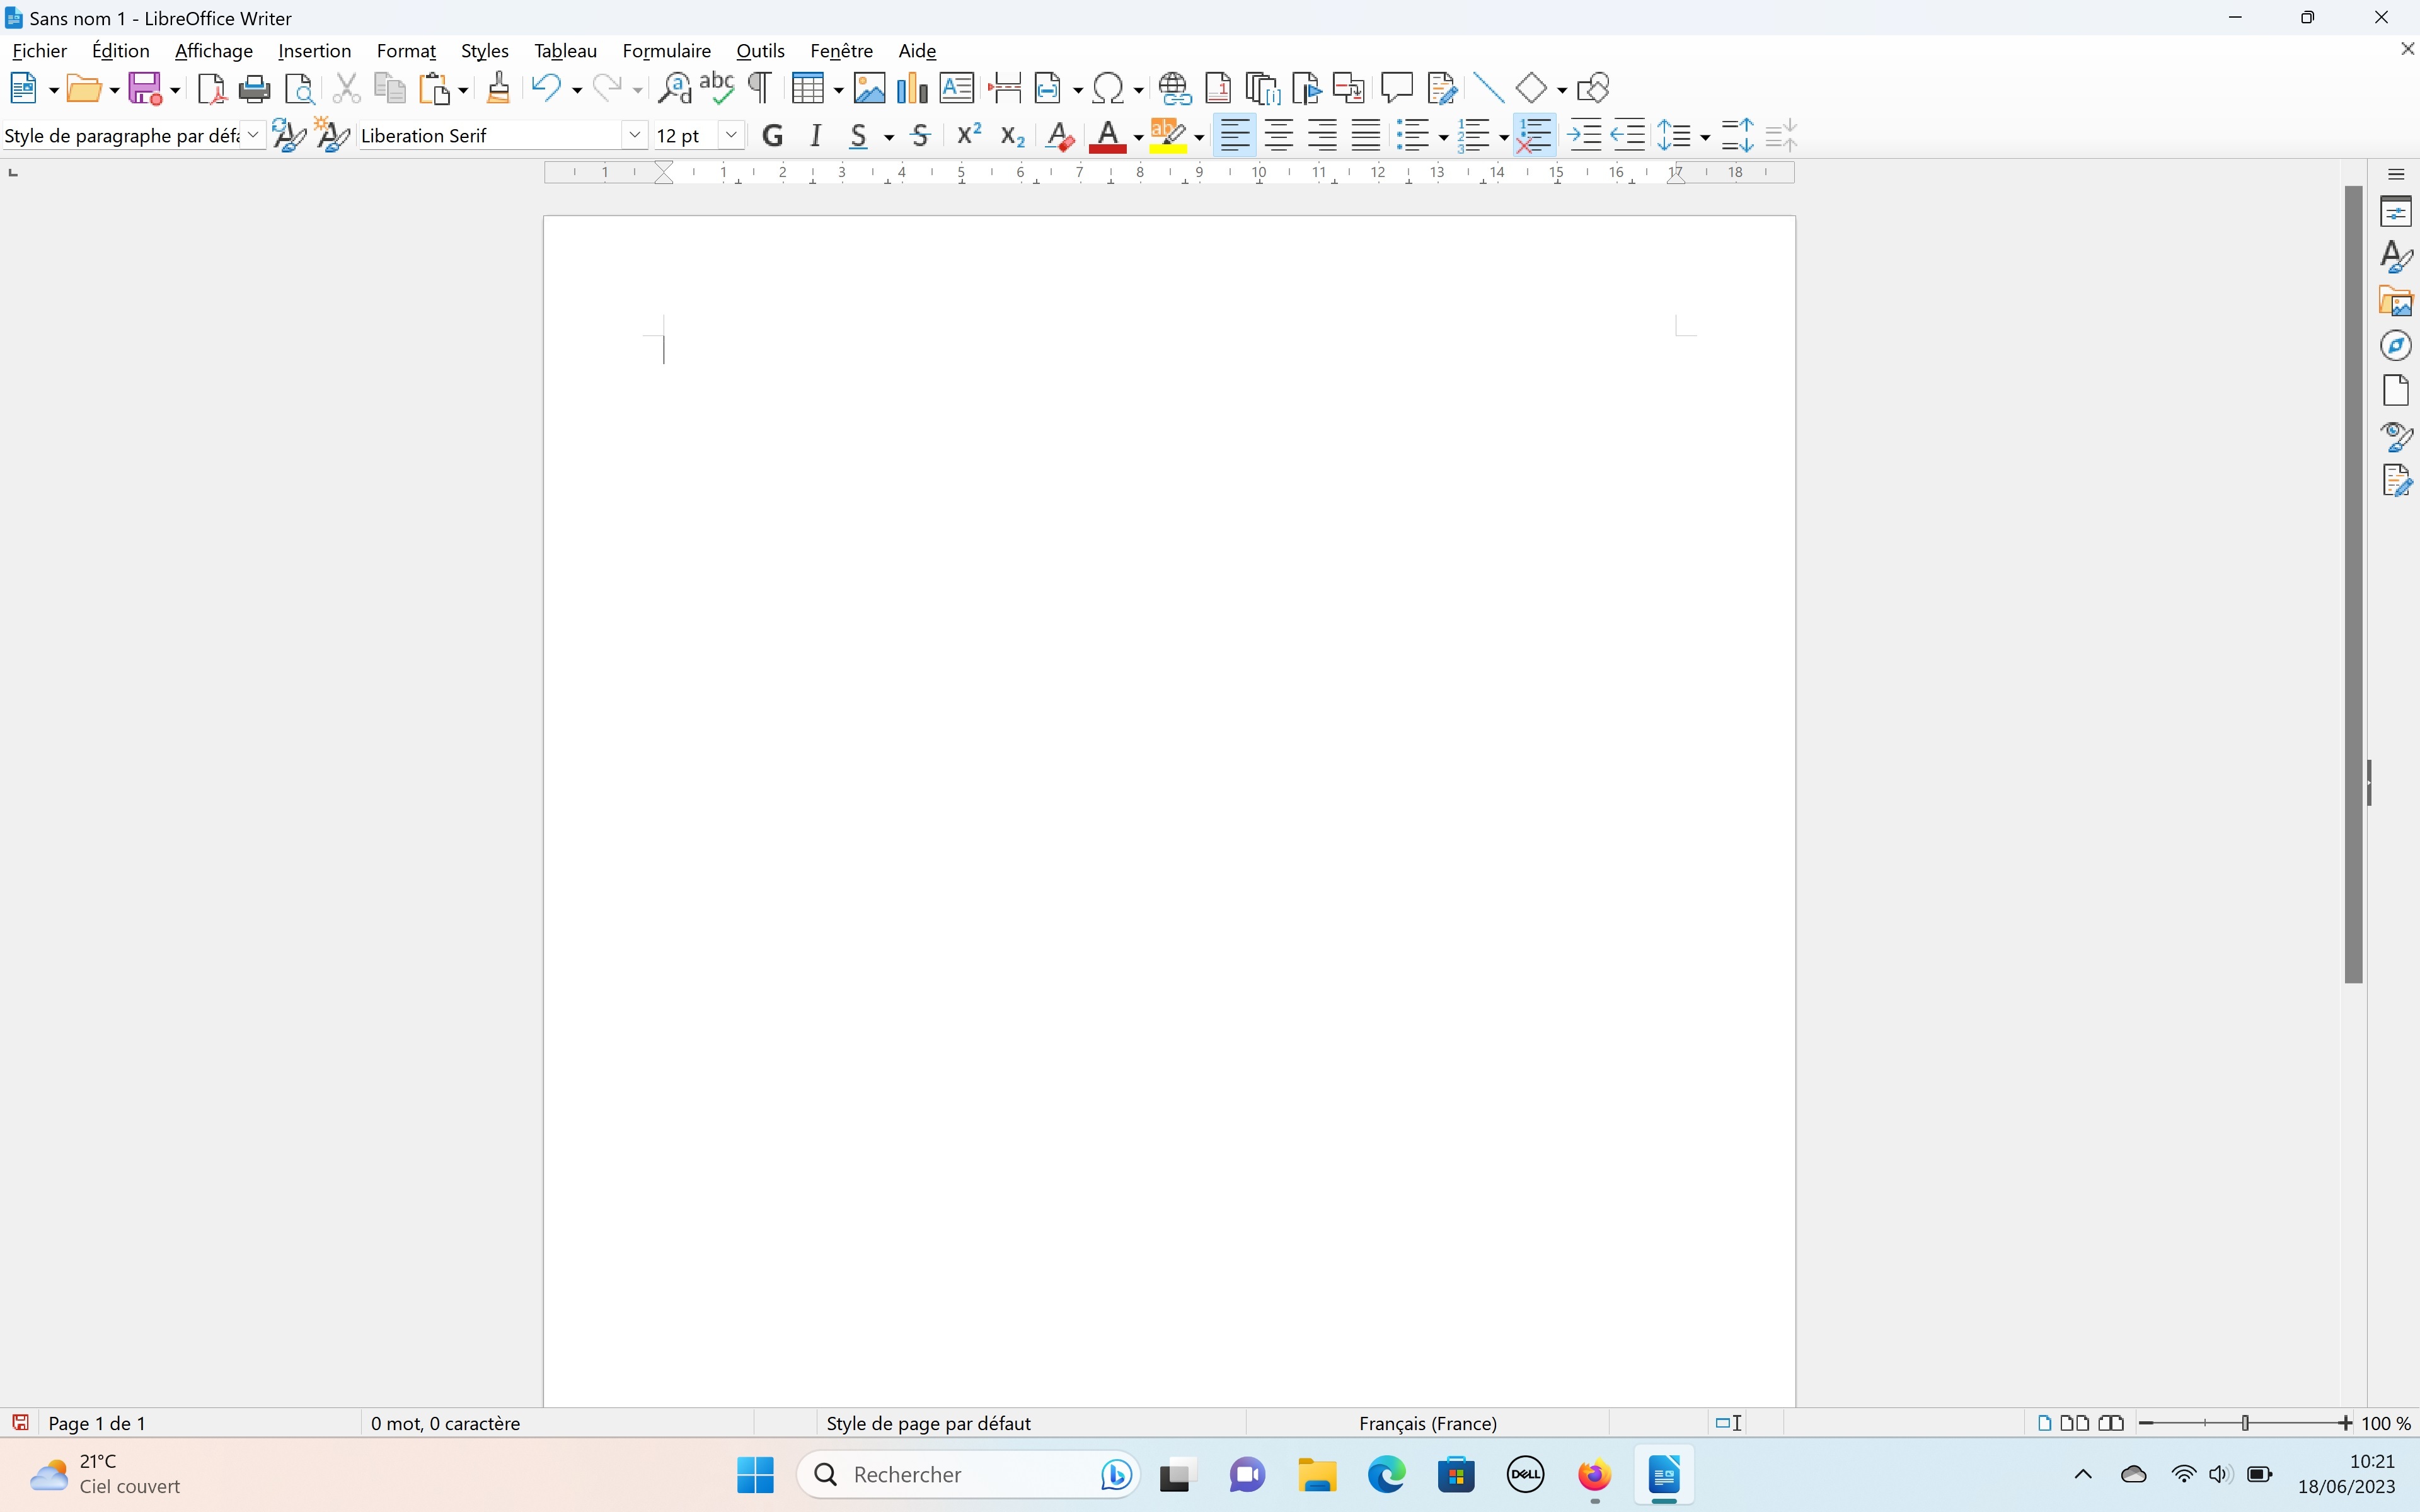
Task: Insert a comment using the toolbar icon
Action: point(1396,89)
